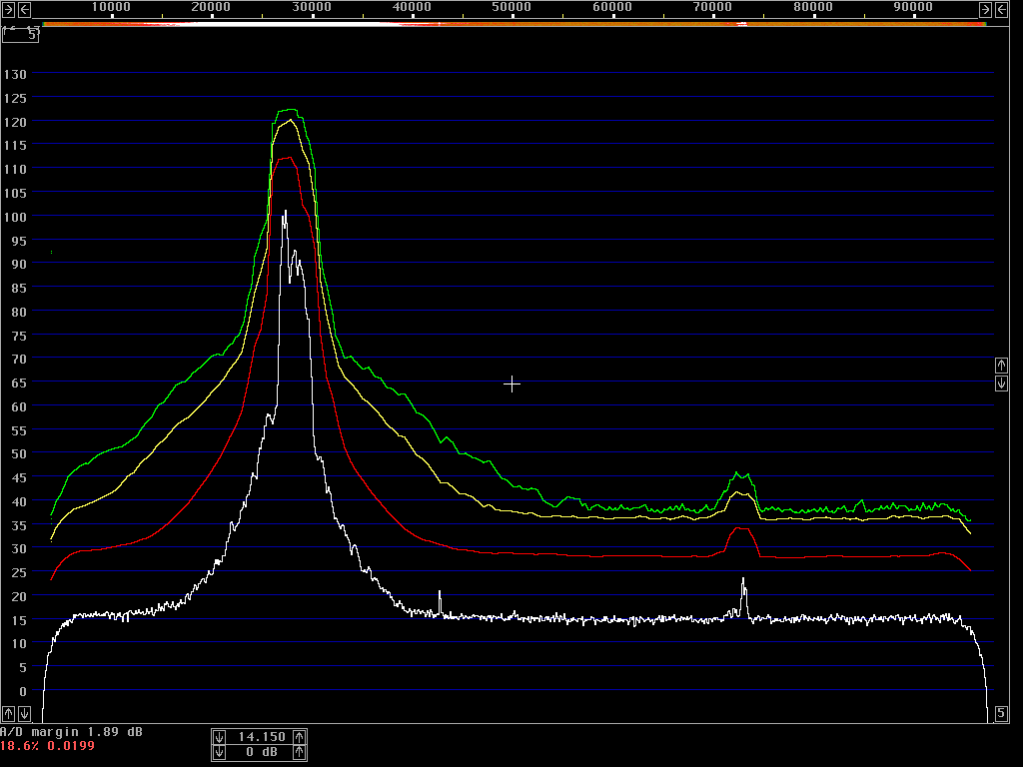Click right-arrow button beside the 90000 scale label
The height and width of the screenshot is (767, 1023).
click(986, 9)
